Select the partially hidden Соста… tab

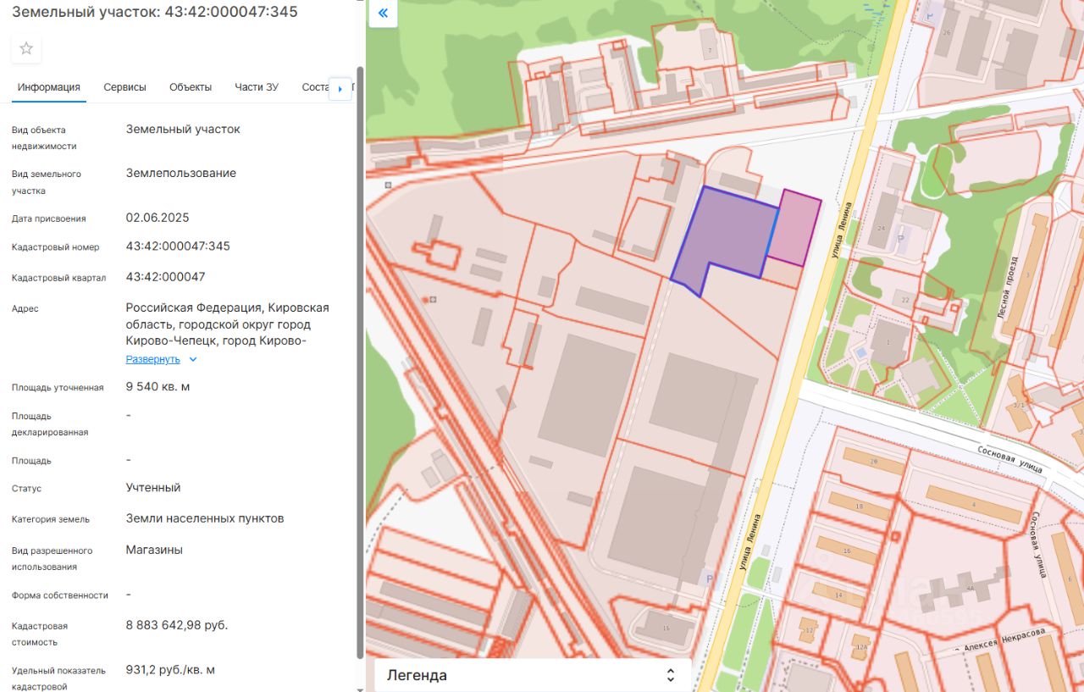(x=315, y=87)
